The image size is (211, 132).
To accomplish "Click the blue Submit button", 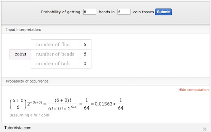I will [x=163, y=12].
